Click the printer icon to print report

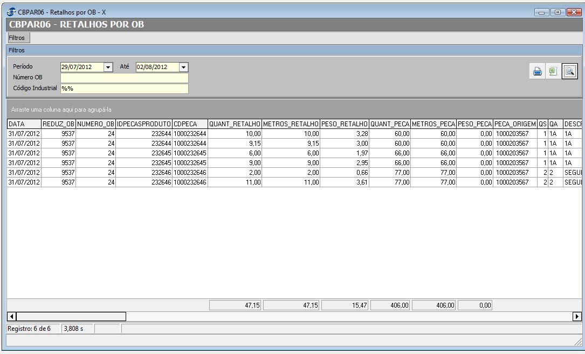point(537,72)
